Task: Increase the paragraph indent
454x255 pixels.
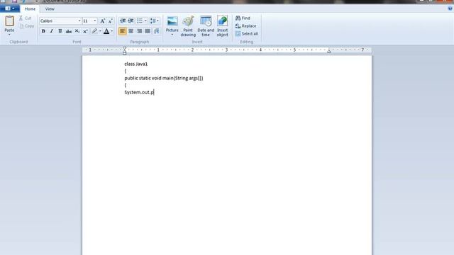Action: coord(131,21)
